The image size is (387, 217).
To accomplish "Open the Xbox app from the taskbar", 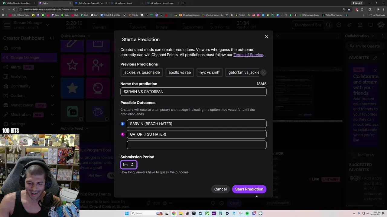I will (x=207, y=213).
